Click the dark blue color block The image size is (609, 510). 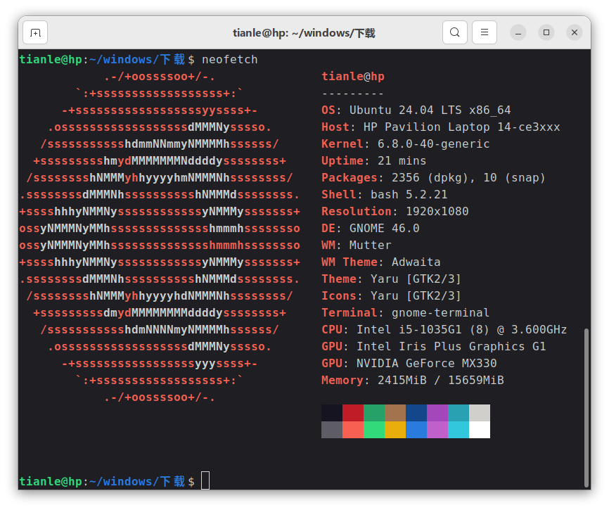tap(416, 413)
